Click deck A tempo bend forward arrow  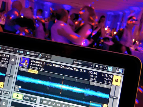(x=3, y=65)
